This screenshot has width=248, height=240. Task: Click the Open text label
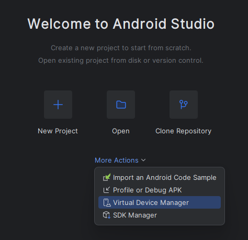coord(121,131)
